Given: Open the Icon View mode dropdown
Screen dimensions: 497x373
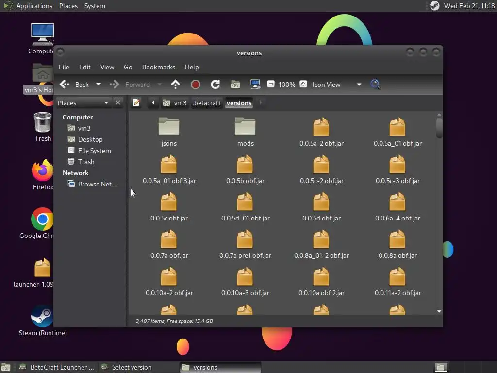Looking at the screenshot, I should click(359, 85).
